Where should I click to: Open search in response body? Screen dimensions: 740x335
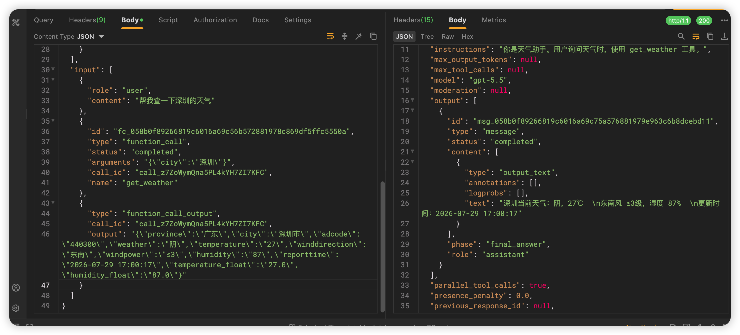[x=681, y=36]
